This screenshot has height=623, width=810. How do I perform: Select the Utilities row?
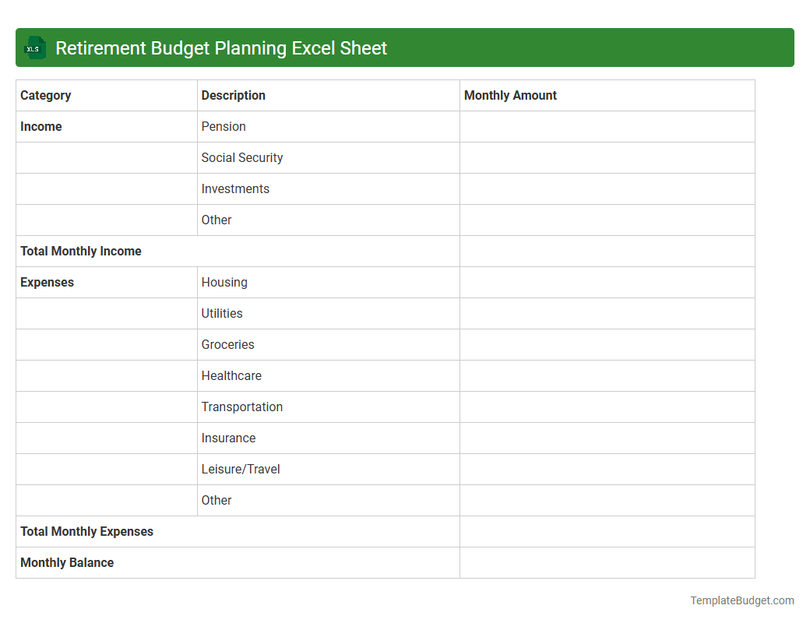point(222,313)
